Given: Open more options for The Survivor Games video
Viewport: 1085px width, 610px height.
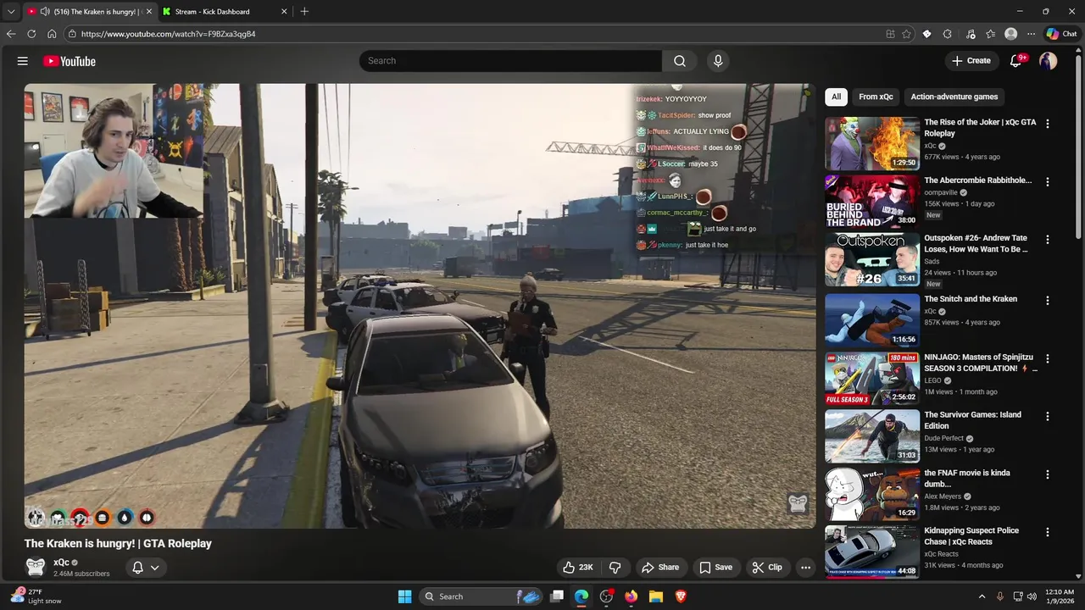Looking at the screenshot, I should pyautogui.click(x=1048, y=416).
